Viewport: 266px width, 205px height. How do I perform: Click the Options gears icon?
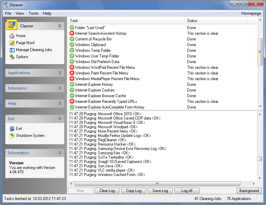12,57
